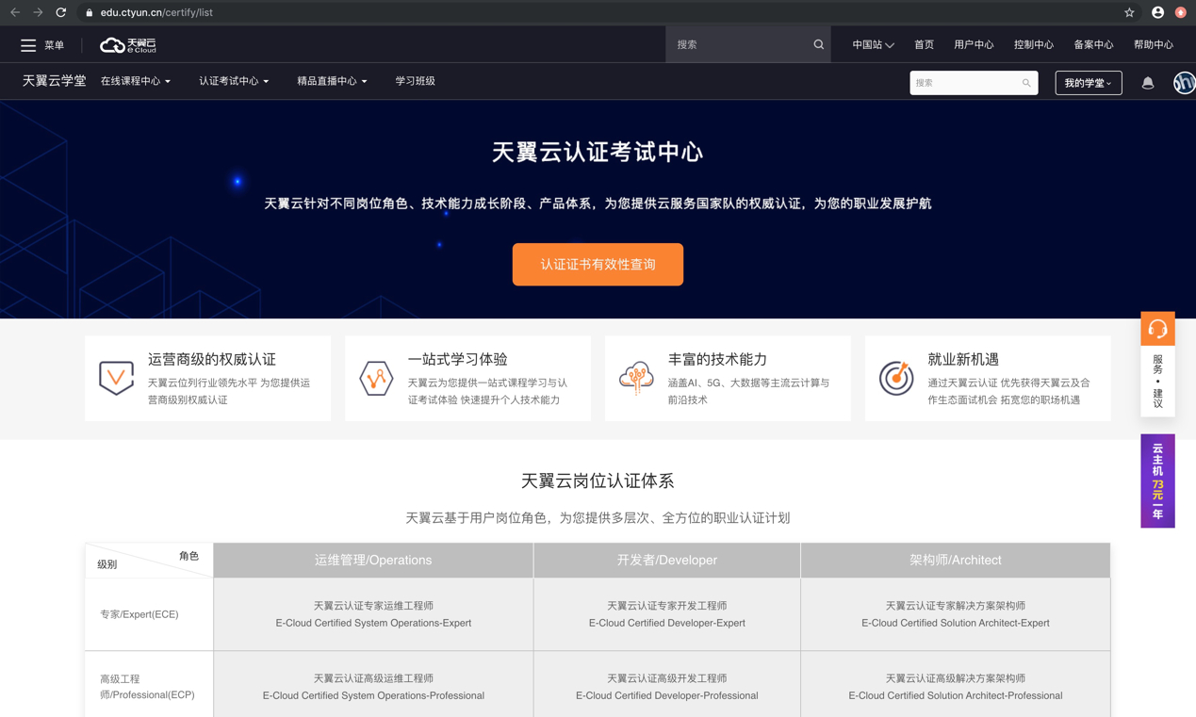Expand 精品直播中心 dropdown
The height and width of the screenshot is (717, 1196).
click(332, 81)
